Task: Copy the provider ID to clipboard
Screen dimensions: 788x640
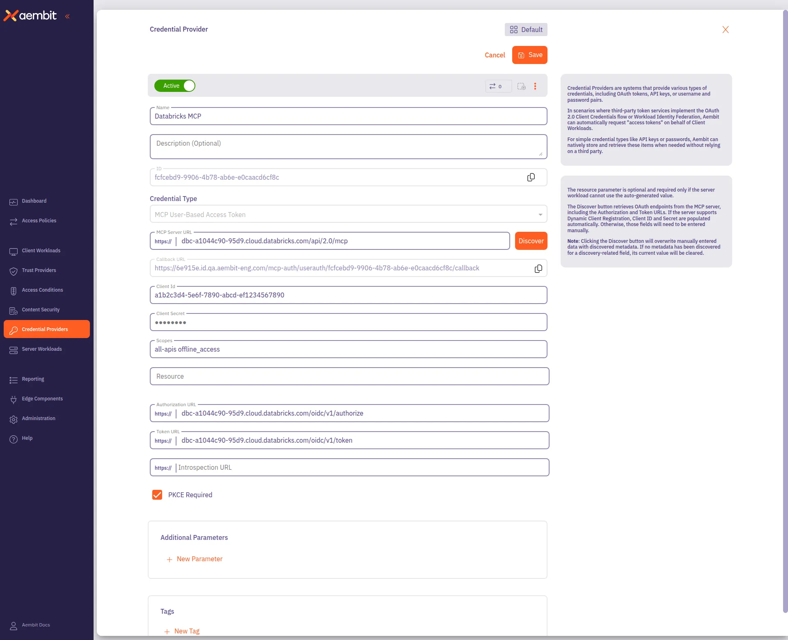Action: coord(531,177)
